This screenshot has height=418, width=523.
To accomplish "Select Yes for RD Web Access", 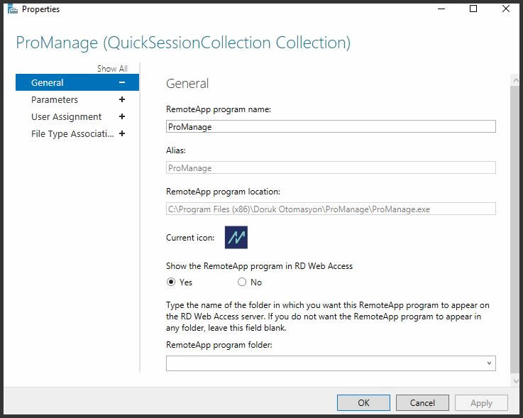I will (x=171, y=282).
